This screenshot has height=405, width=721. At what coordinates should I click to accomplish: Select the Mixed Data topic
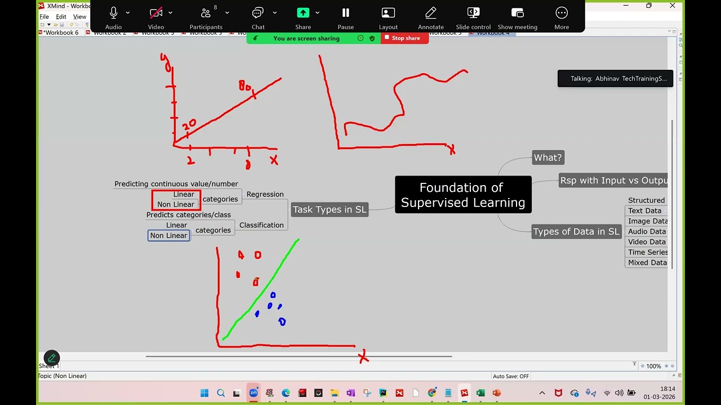tap(646, 262)
